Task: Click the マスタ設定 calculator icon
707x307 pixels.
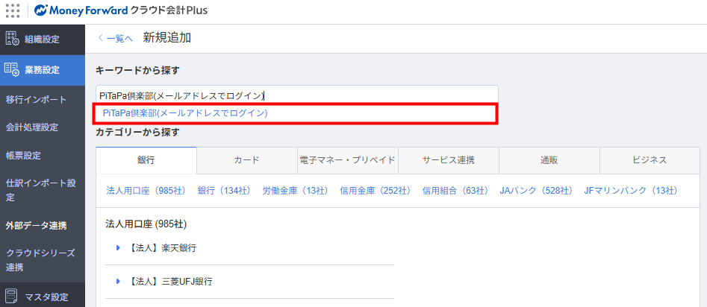Action: point(12,297)
